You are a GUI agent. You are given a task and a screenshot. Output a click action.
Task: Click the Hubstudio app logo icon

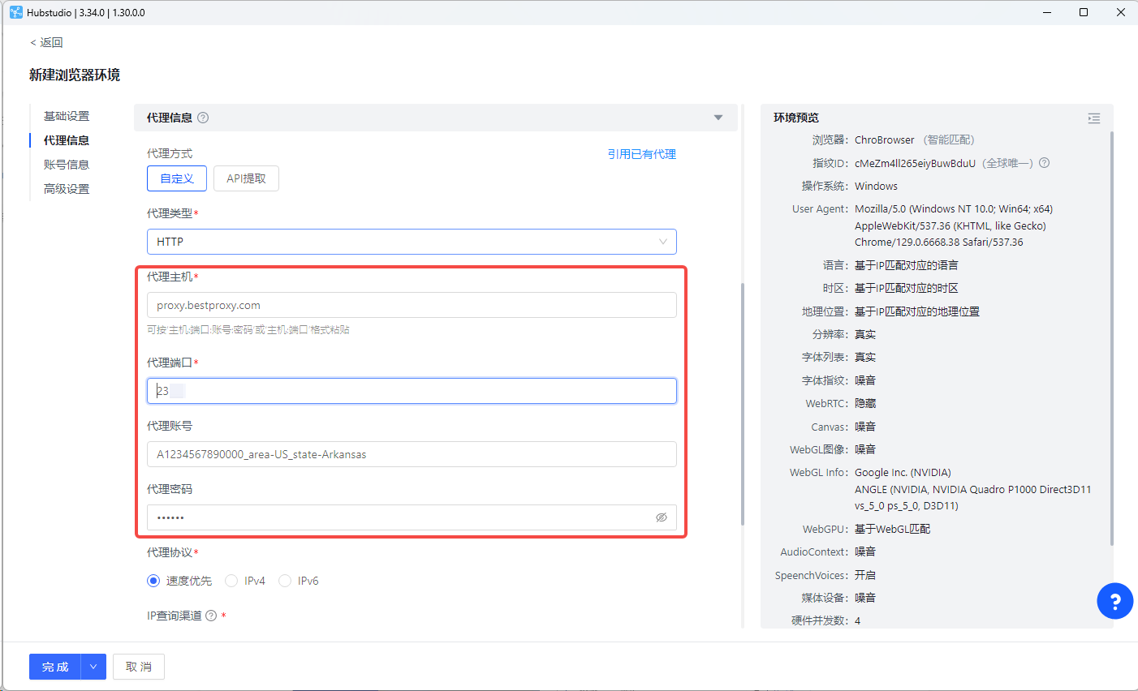15,12
